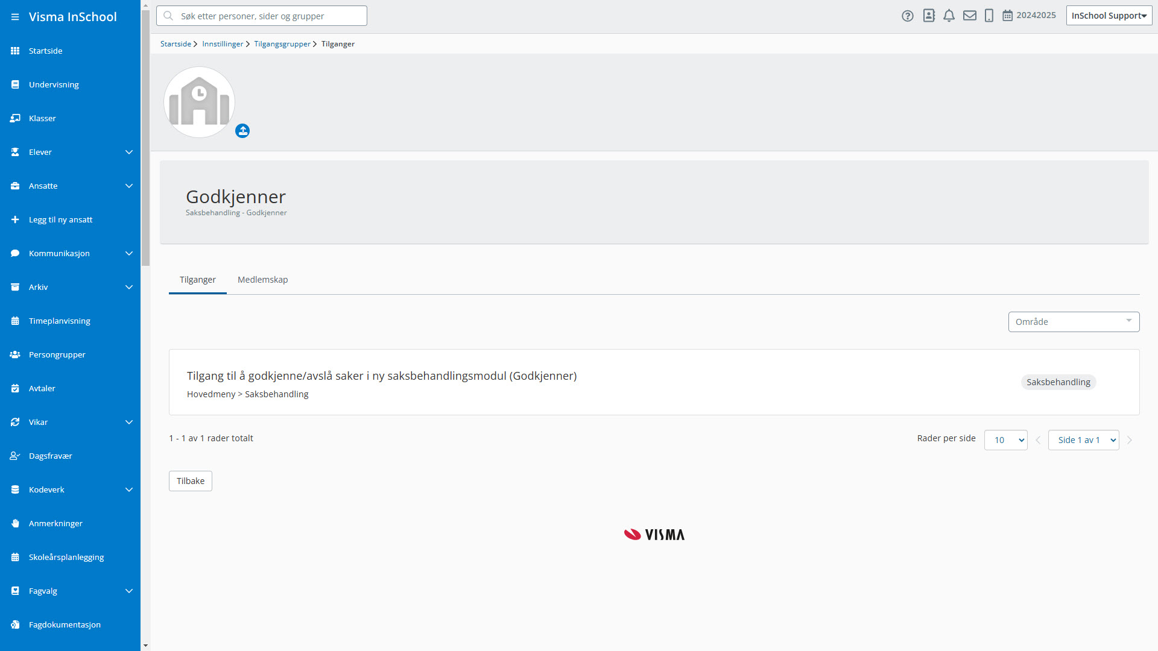Open the Side 1 av 1 page selector
Viewport: 1158px width, 651px height.
click(x=1083, y=440)
